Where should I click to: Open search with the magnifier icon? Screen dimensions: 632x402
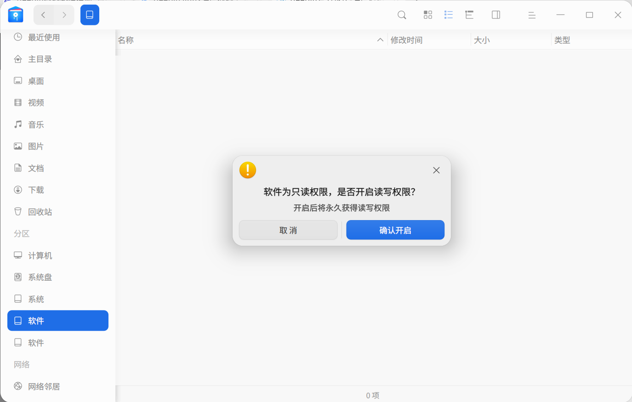click(402, 15)
